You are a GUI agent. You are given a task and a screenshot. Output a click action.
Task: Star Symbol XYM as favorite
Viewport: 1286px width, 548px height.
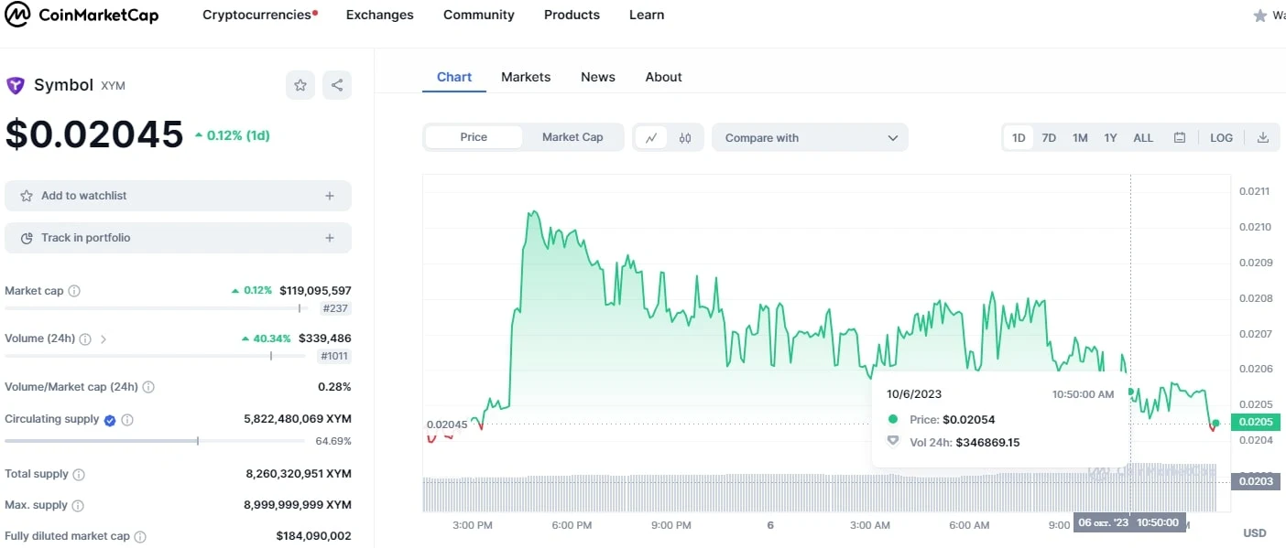coord(300,85)
